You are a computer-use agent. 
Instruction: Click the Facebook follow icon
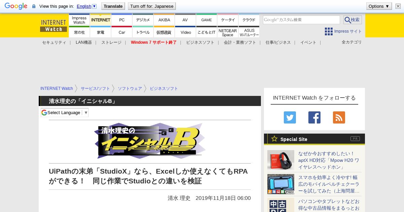[314, 117]
